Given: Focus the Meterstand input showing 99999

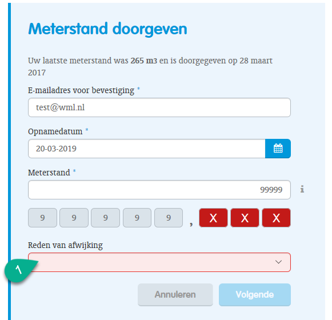Looking at the screenshot, I should click(x=159, y=190).
